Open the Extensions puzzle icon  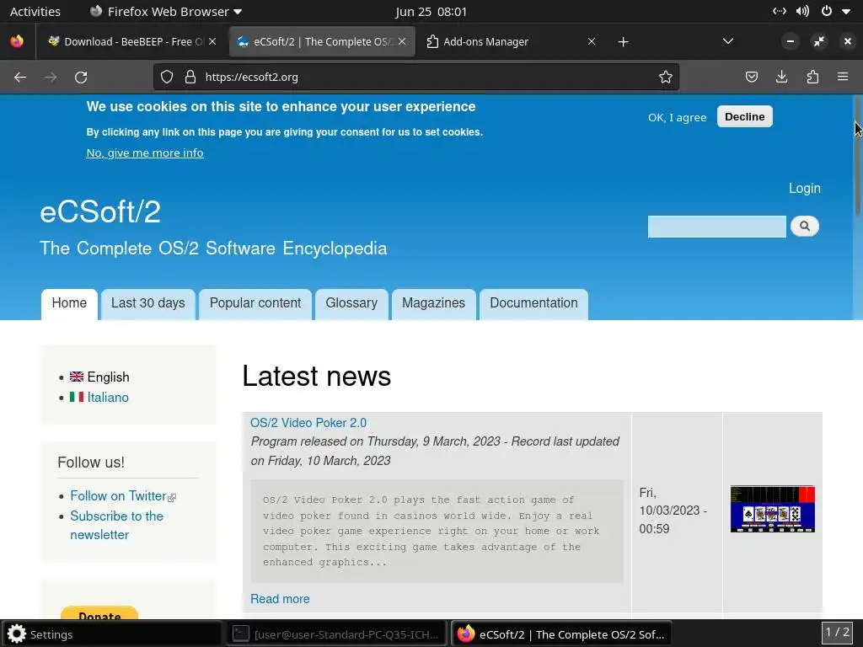[x=812, y=77]
